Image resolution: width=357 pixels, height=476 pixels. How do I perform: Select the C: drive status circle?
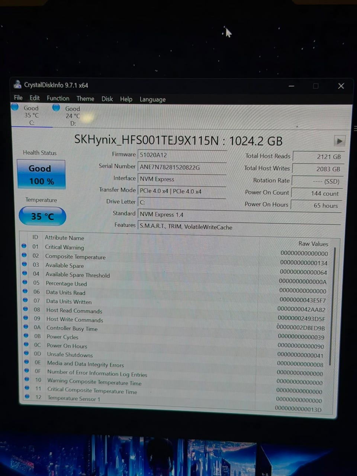[15, 107]
